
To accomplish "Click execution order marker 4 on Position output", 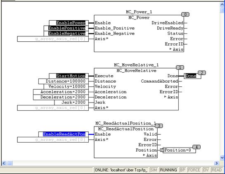I will pos(197,147).
